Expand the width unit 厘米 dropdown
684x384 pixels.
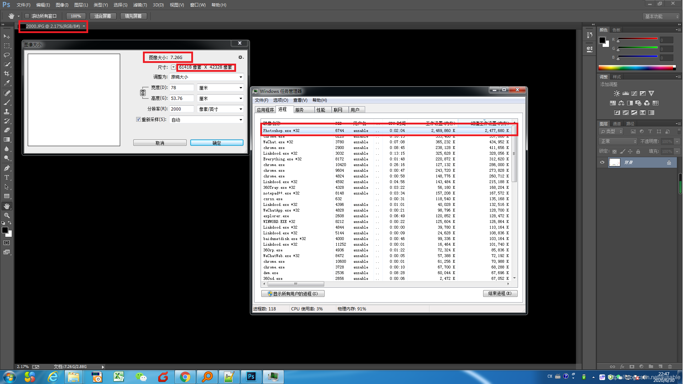[220, 88]
